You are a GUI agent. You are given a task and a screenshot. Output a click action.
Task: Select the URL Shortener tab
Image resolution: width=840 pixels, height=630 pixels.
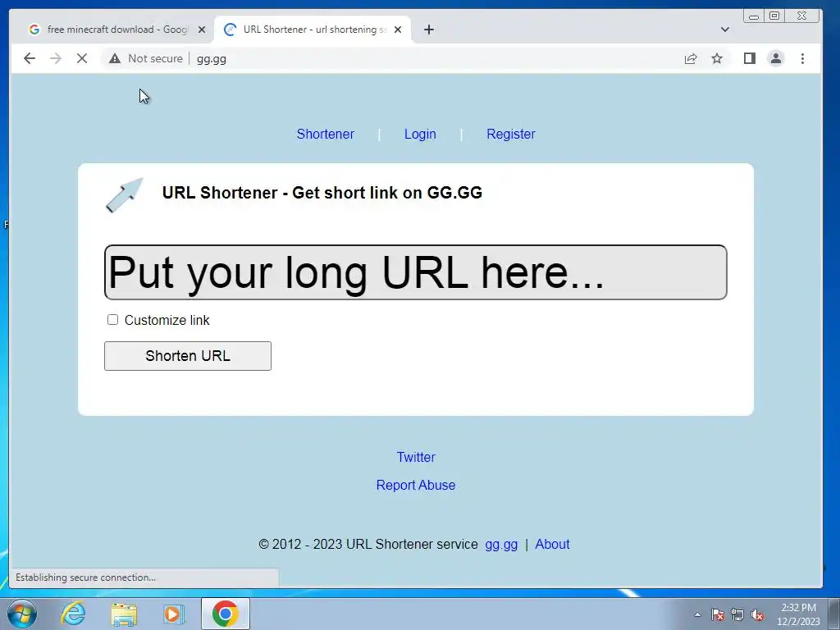click(x=313, y=30)
